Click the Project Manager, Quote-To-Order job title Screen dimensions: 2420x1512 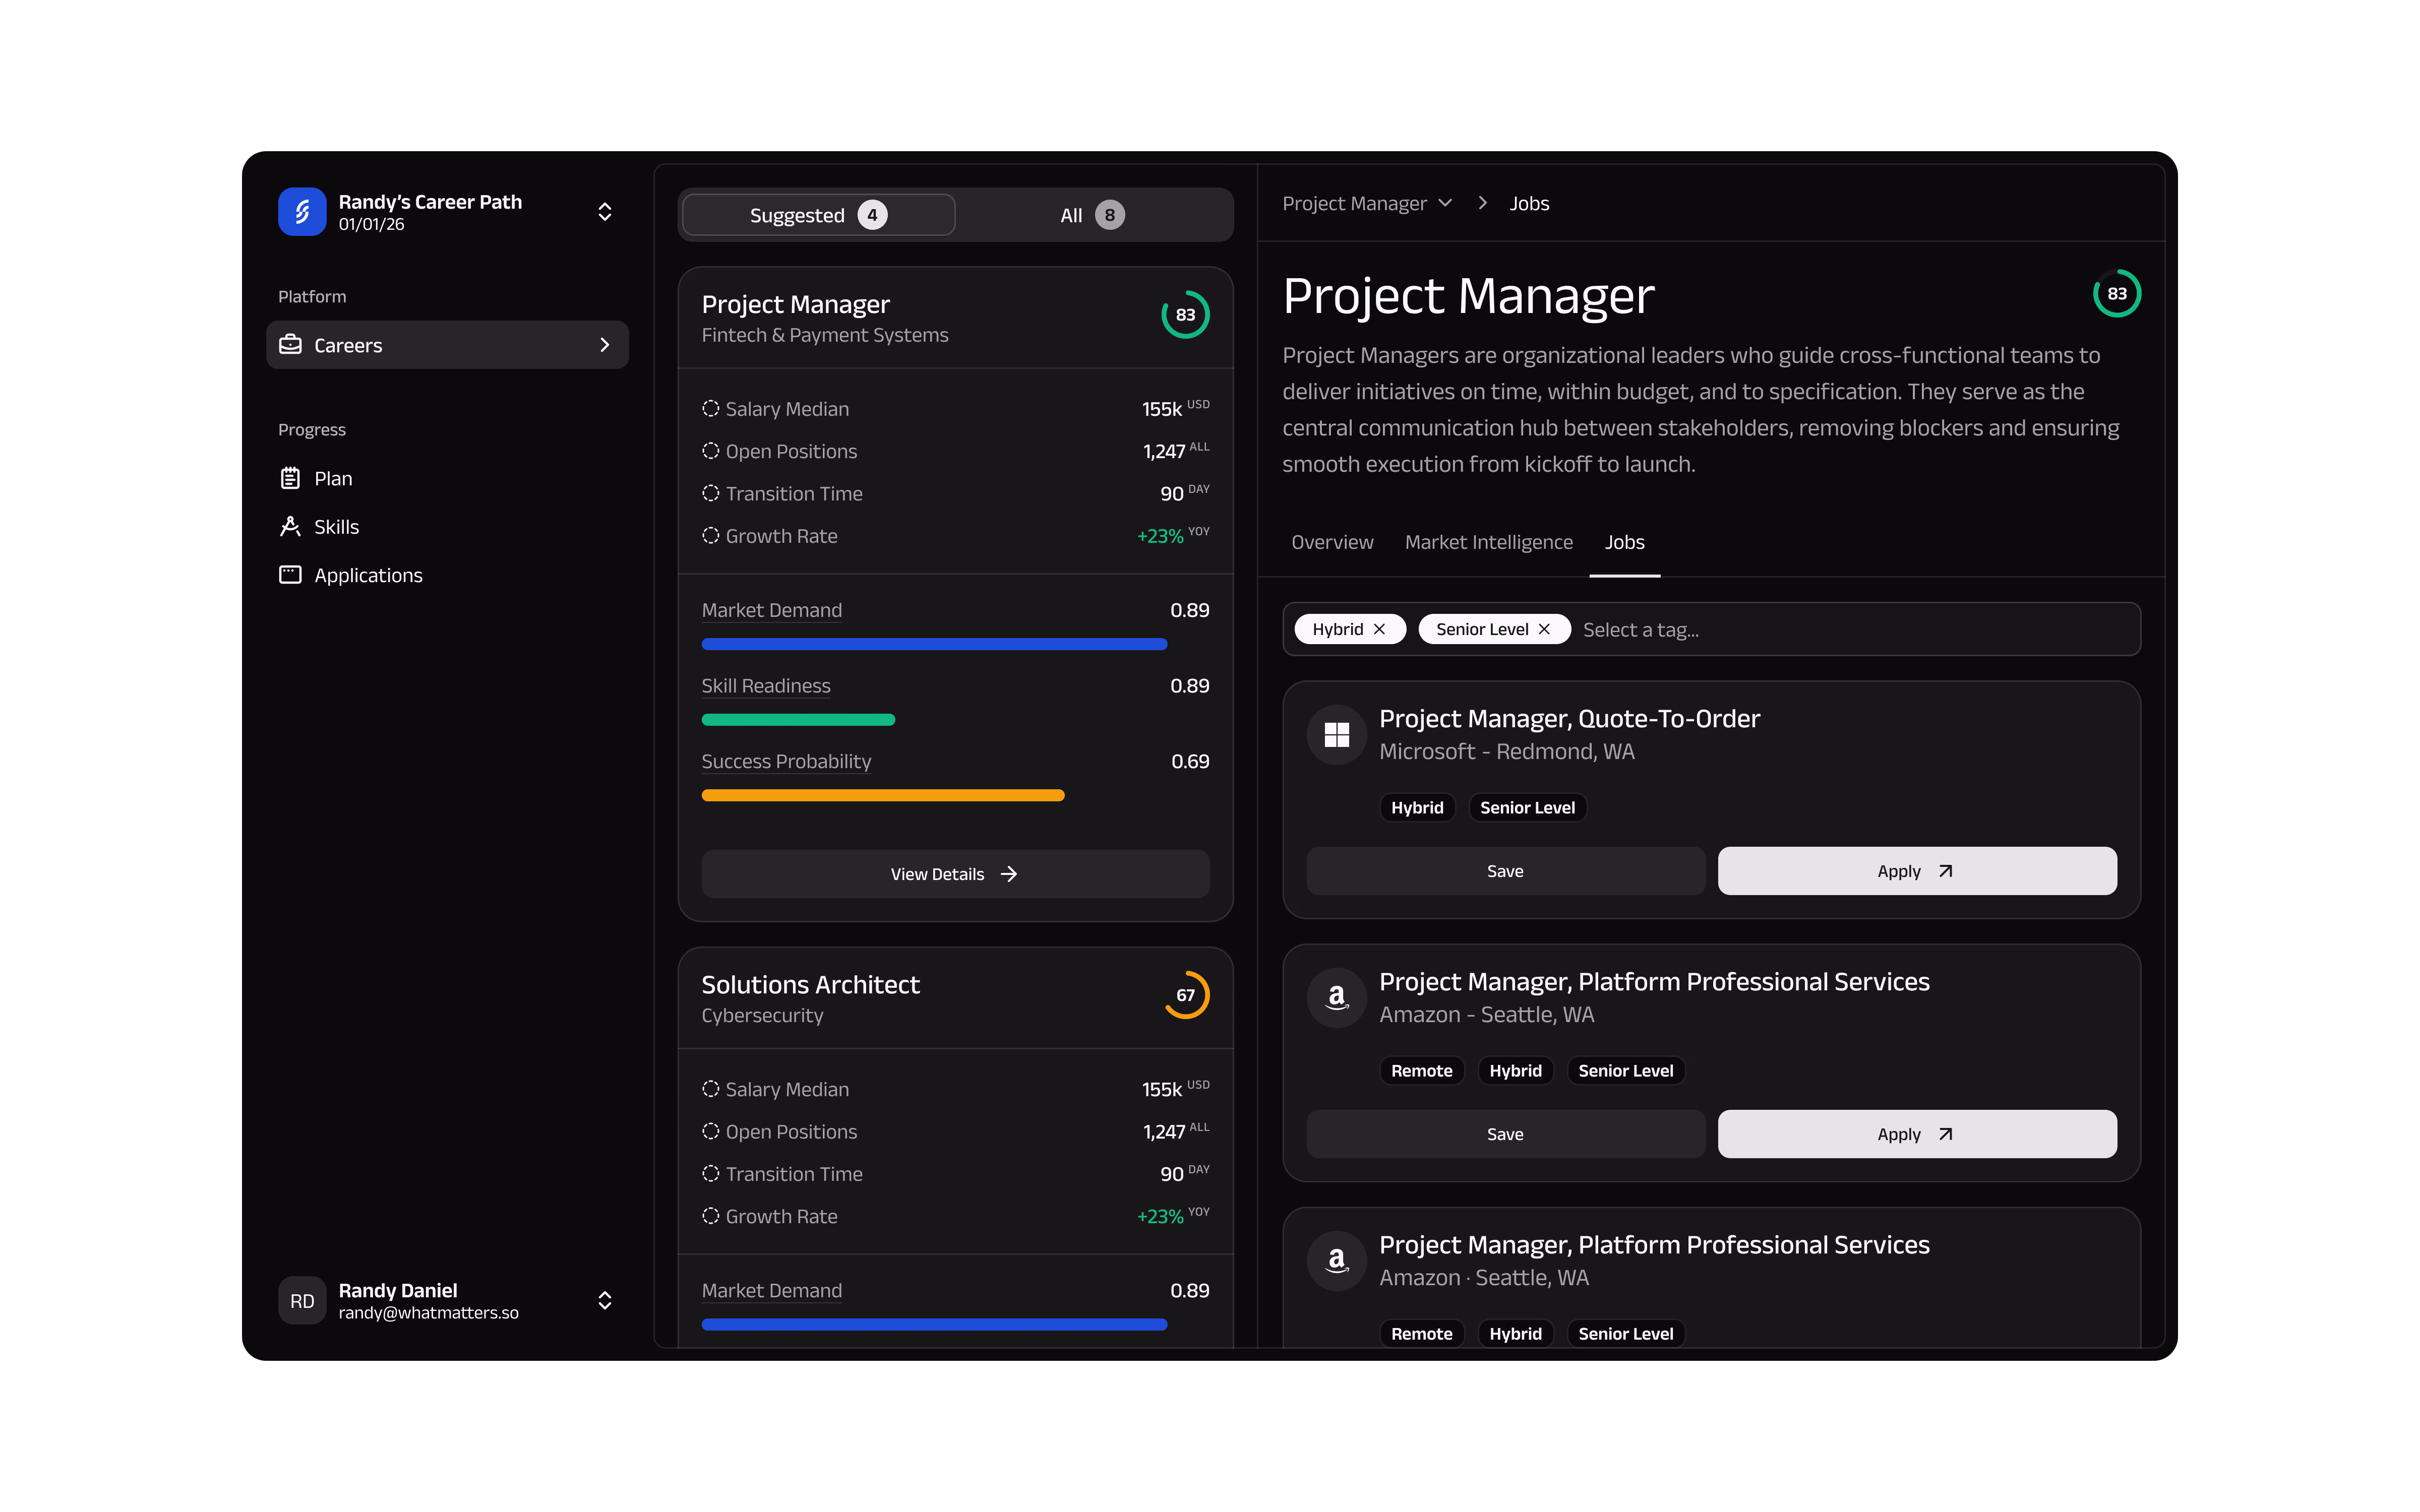(x=1569, y=718)
